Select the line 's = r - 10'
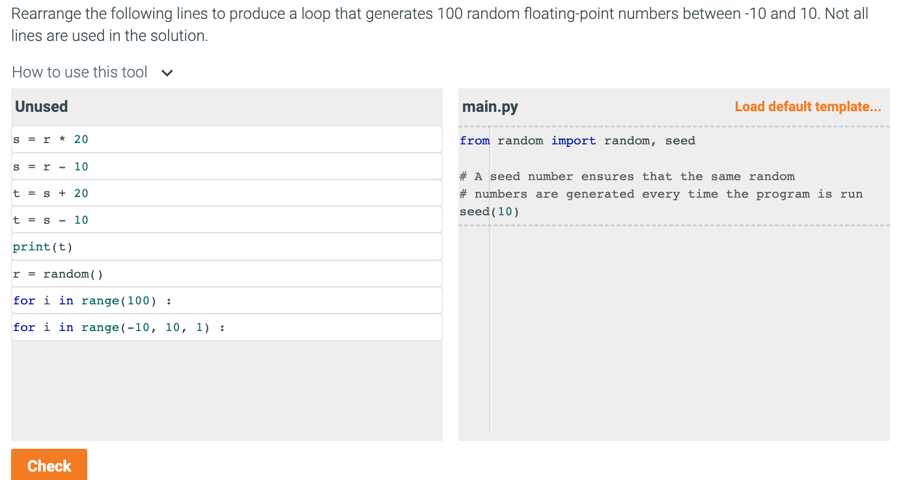The width and height of the screenshot is (918, 480). click(x=226, y=166)
